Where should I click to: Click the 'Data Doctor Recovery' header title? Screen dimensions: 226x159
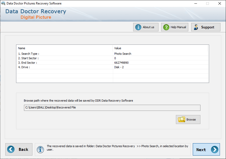pyautogui.click(x=36, y=11)
